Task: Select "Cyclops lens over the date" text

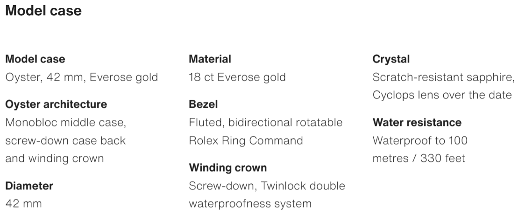Action: click(x=442, y=95)
